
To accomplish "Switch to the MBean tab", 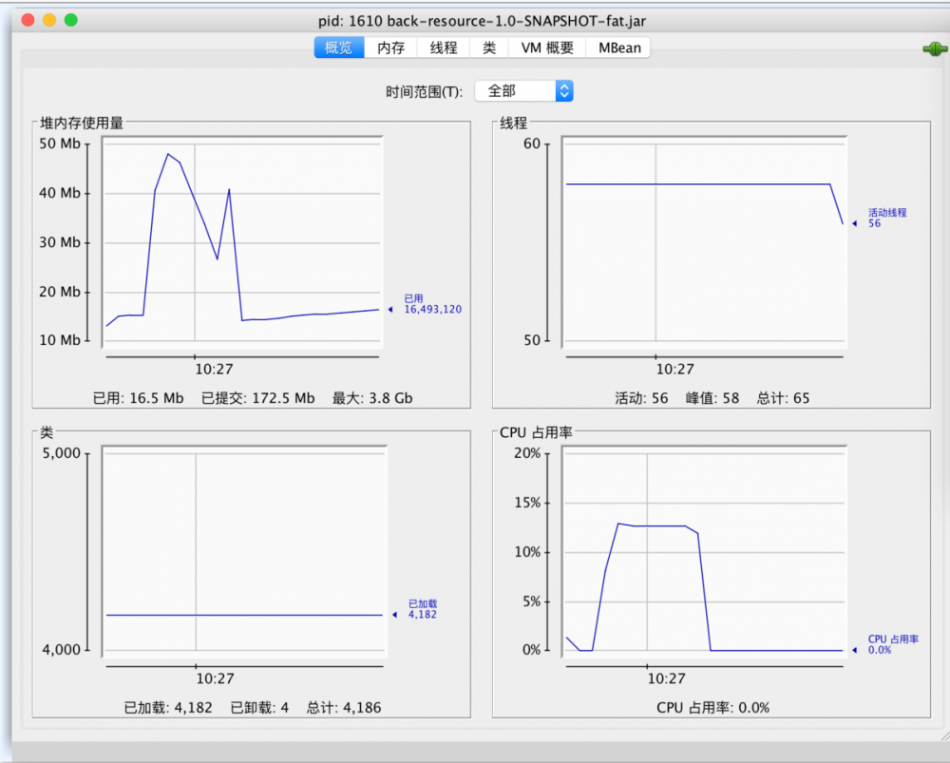I will (617, 47).
